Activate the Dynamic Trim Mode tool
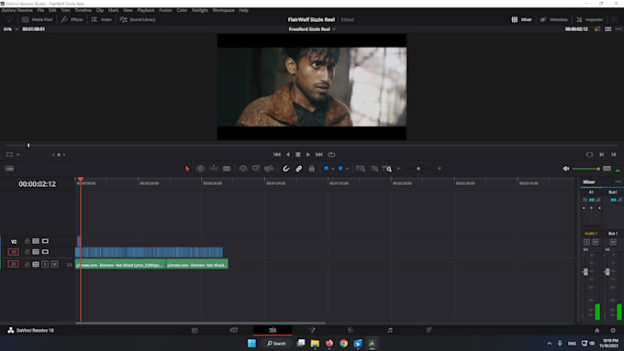 point(214,169)
